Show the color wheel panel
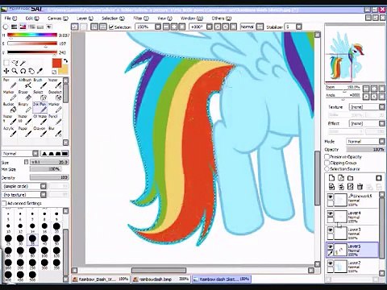This screenshot has width=387, height=290. (6, 27)
